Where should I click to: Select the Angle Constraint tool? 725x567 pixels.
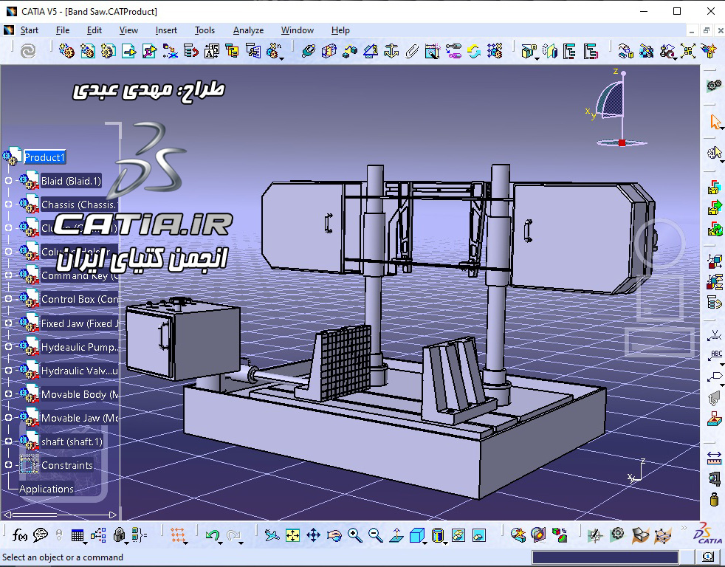coord(371,51)
